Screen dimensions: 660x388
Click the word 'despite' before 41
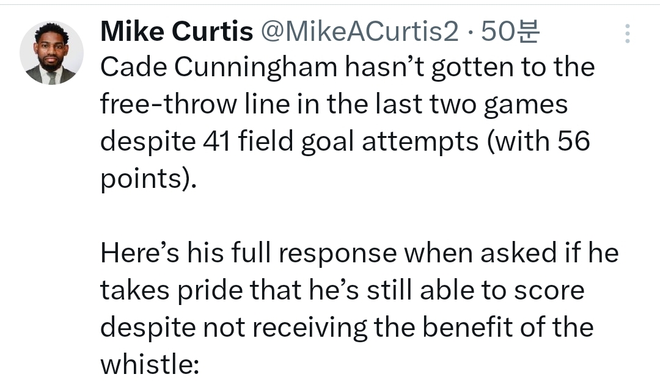pyautogui.click(x=145, y=142)
